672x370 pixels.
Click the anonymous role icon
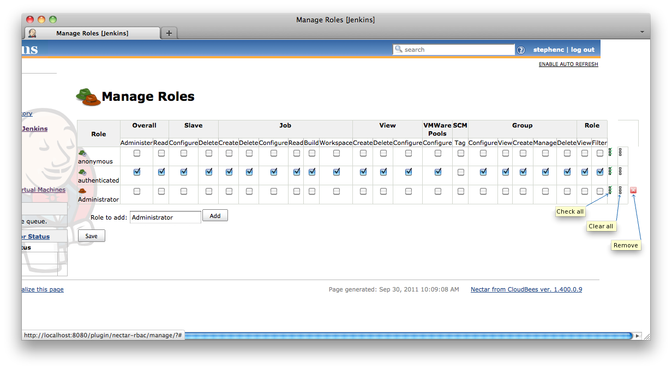coord(82,153)
